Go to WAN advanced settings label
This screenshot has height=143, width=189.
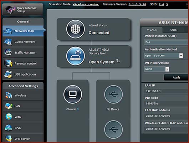tap(18, 117)
